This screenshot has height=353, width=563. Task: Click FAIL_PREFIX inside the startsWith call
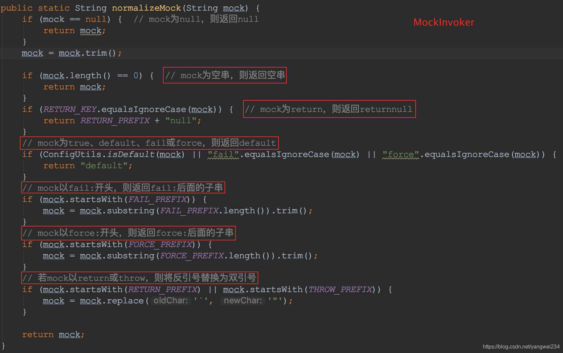(x=158, y=199)
